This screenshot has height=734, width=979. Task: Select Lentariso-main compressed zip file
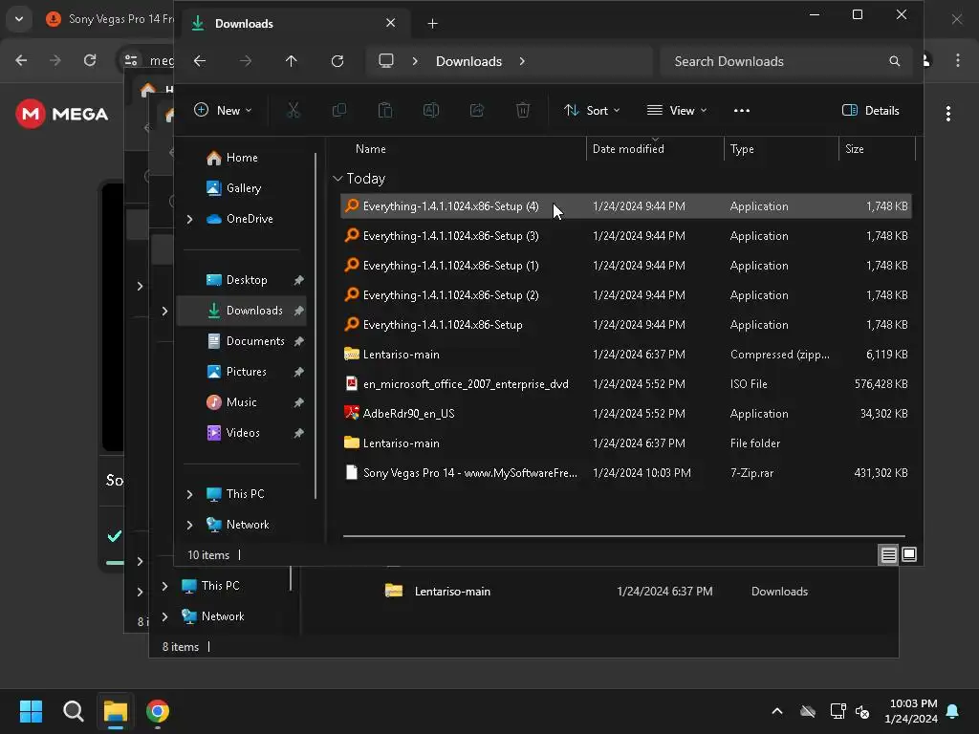pos(625,355)
